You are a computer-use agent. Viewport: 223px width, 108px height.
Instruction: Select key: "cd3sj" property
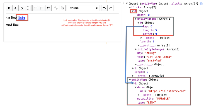tap(147, 53)
